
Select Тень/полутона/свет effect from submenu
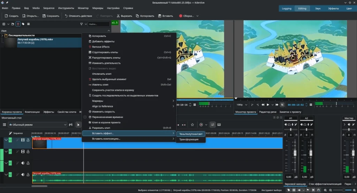click(191, 134)
